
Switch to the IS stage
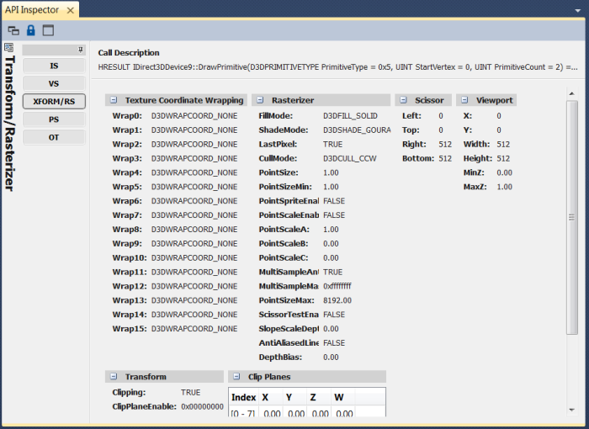pyautogui.click(x=54, y=66)
